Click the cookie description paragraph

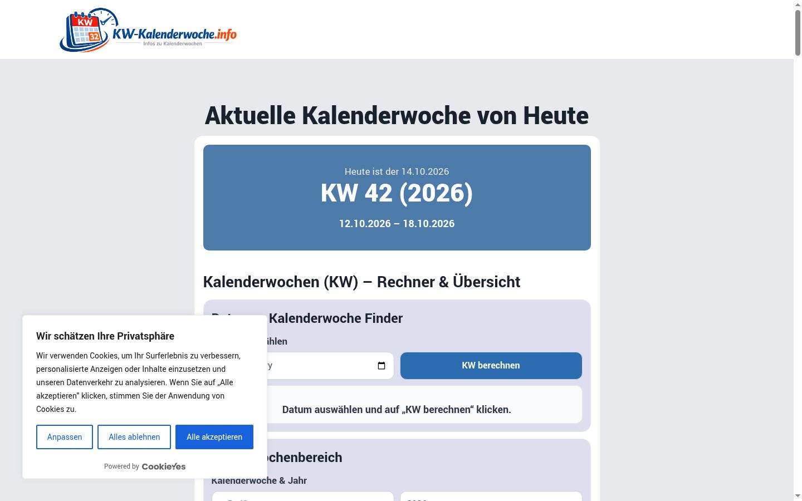click(139, 382)
